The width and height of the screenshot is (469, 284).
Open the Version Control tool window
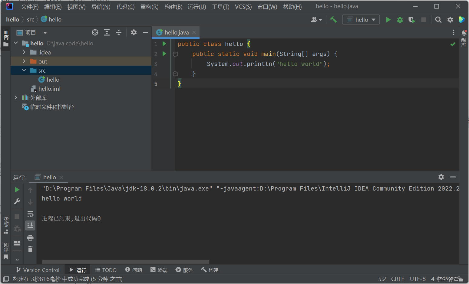pos(37,269)
